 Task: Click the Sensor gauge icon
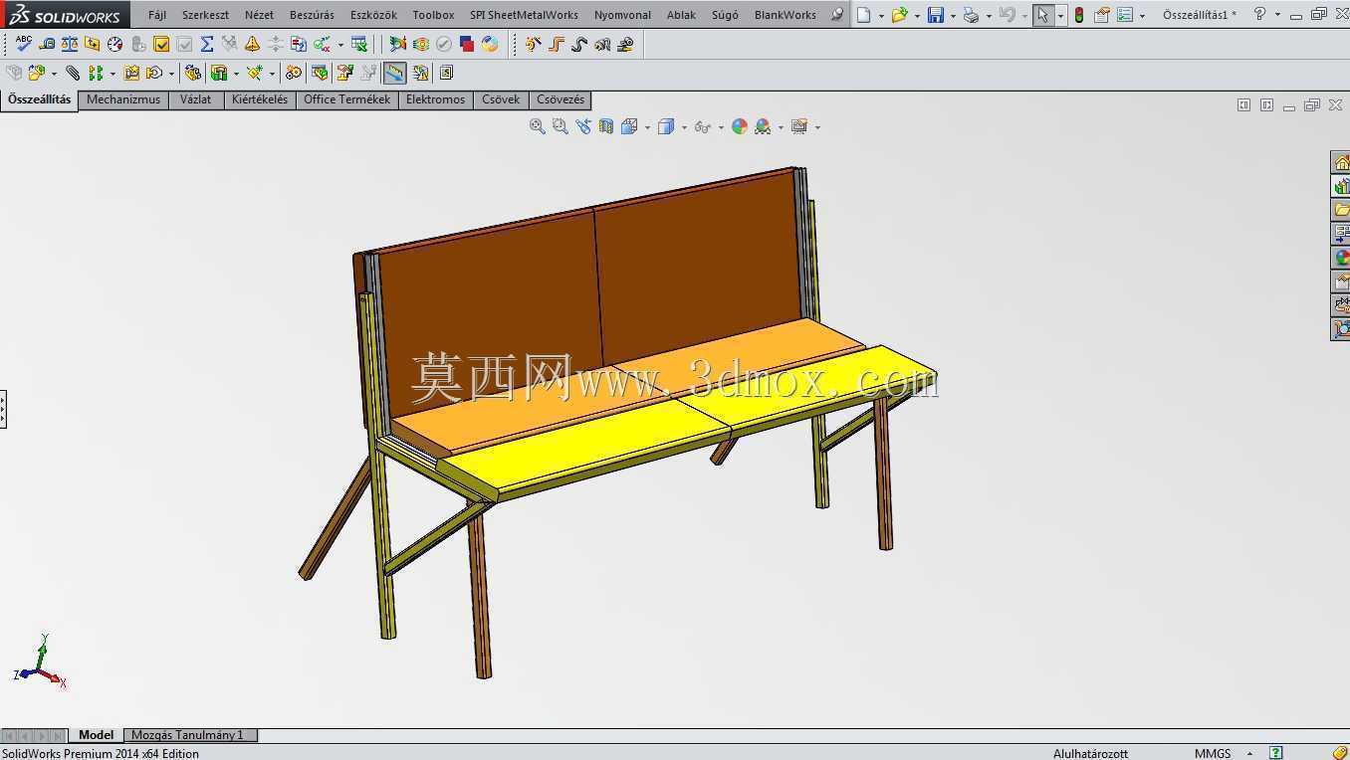click(115, 44)
